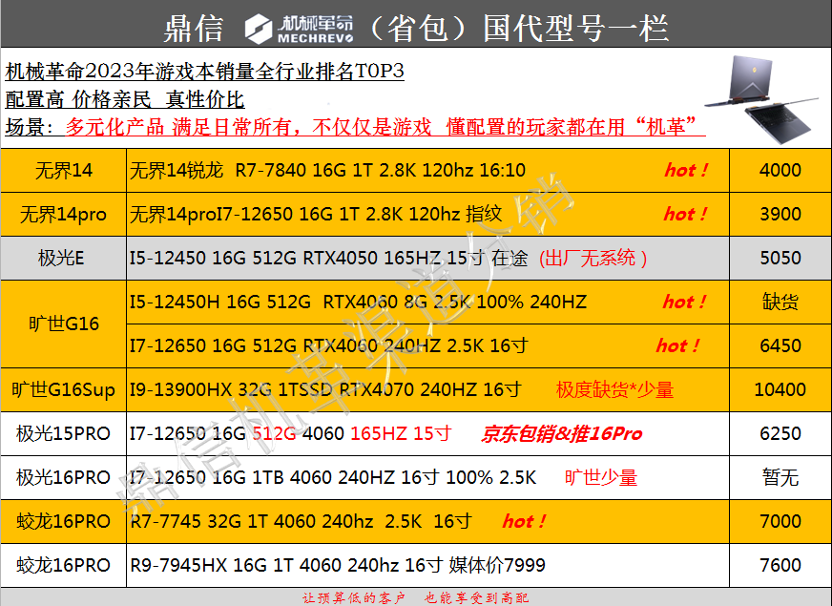Click the price 4000 cell
832x606 pixels.
click(780, 170)
